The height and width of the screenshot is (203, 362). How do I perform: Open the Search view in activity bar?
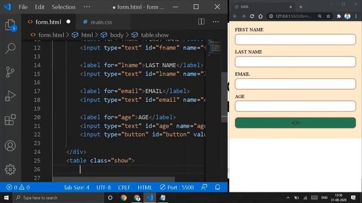click(x=10, y=48)
